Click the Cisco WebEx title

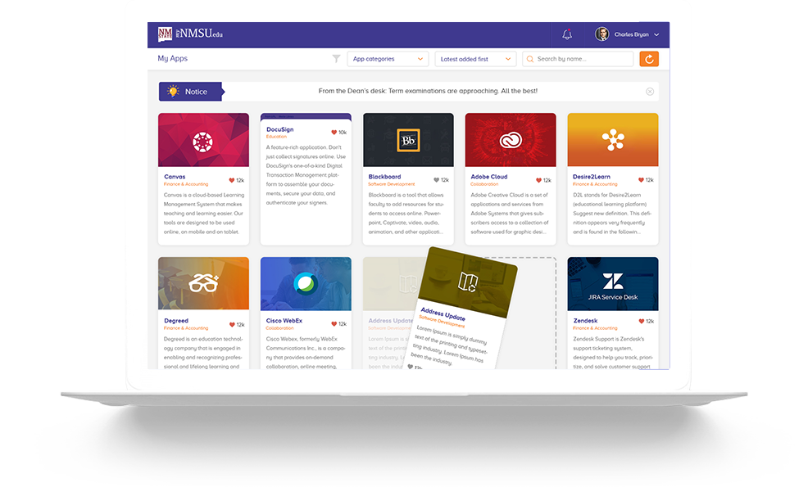coord(284,321)
